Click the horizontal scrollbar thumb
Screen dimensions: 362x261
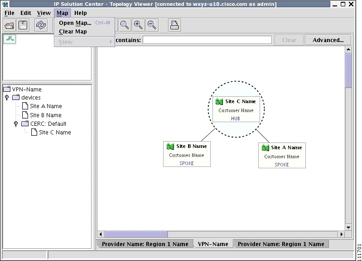pyautogui.click(x=136, y=234)
